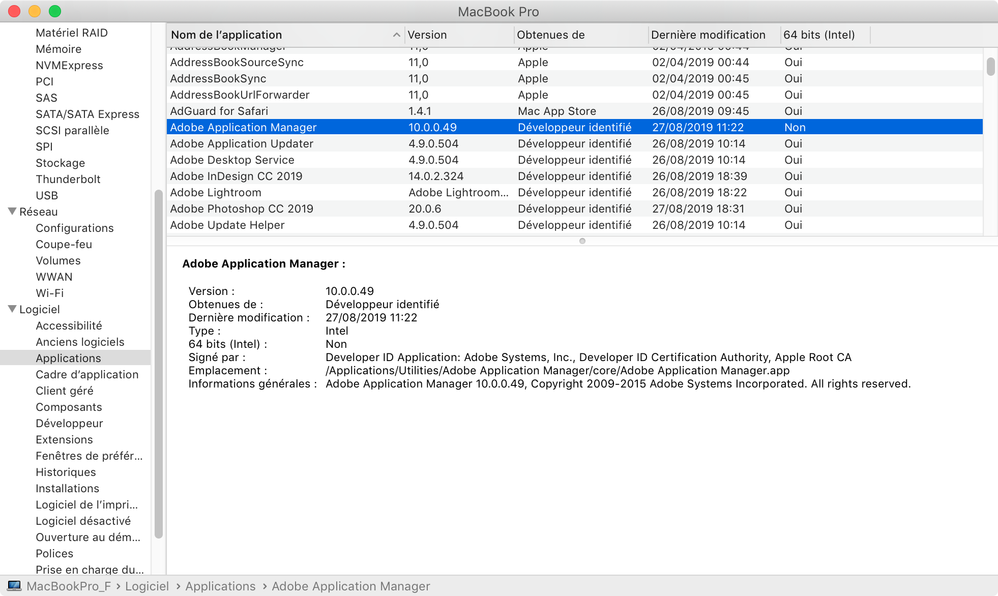Click Adobe Application Manager in path bar
998x596 pixels.
(351, 586)
